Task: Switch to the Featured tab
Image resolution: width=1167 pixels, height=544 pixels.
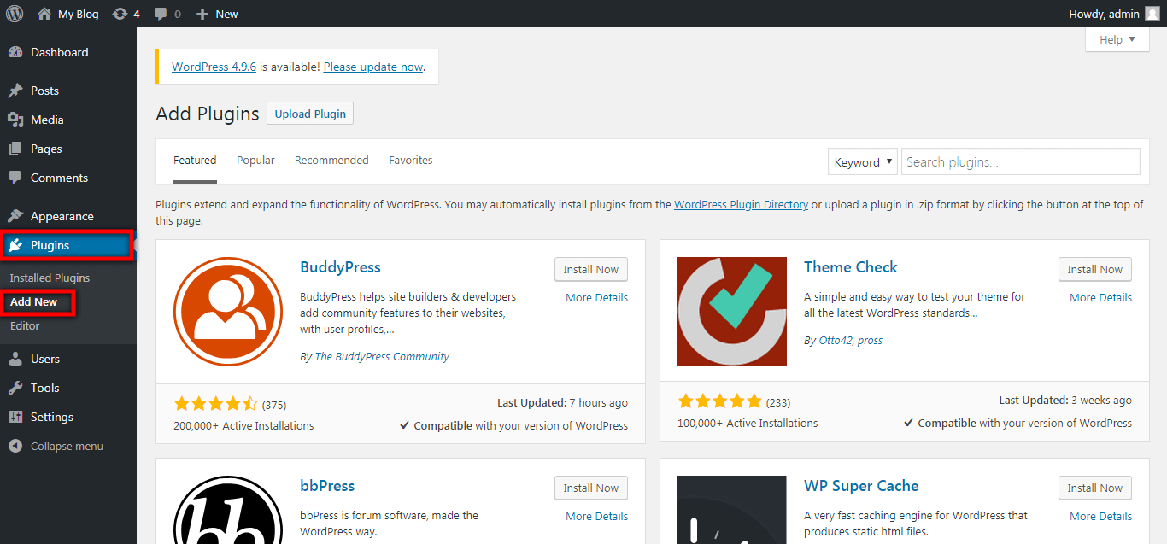Action: [195, 160]
